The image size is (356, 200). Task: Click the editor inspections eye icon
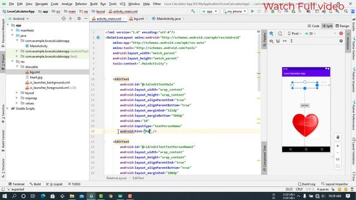258,32
